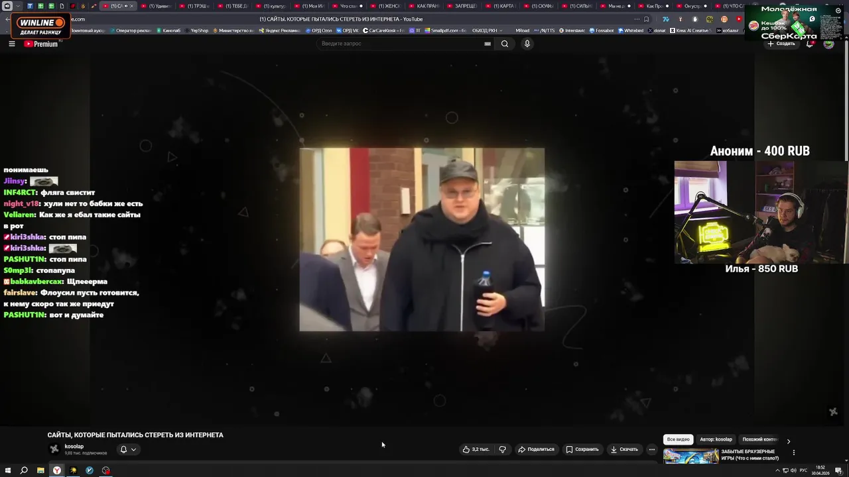
Task: Open YouTube notifications bell in header
Action: point(810,44)
